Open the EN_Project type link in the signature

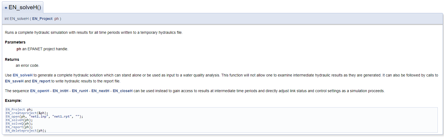pyautogui.click(x=42, y=19)
